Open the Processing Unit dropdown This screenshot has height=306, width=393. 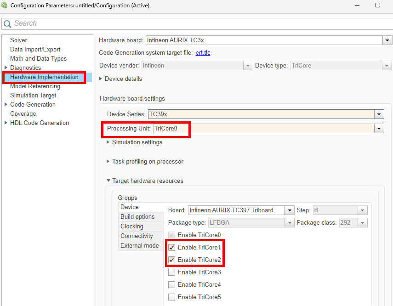(379, 128)
